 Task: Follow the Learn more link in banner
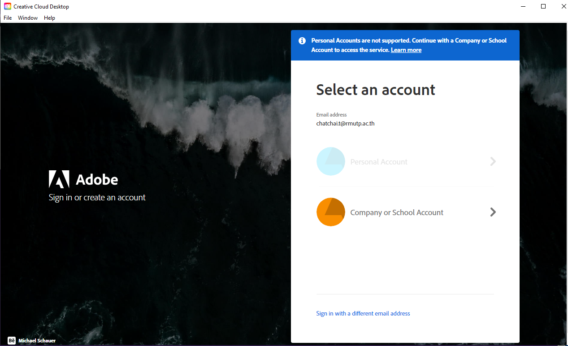click(406, 50)
